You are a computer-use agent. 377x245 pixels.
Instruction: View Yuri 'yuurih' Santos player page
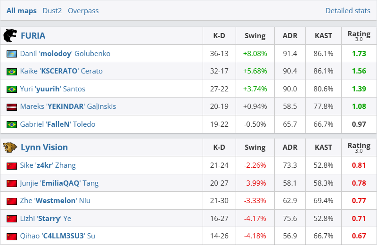(53, 89)
